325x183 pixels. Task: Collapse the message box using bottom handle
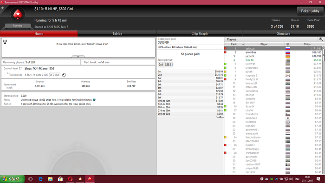coord(78,57)
